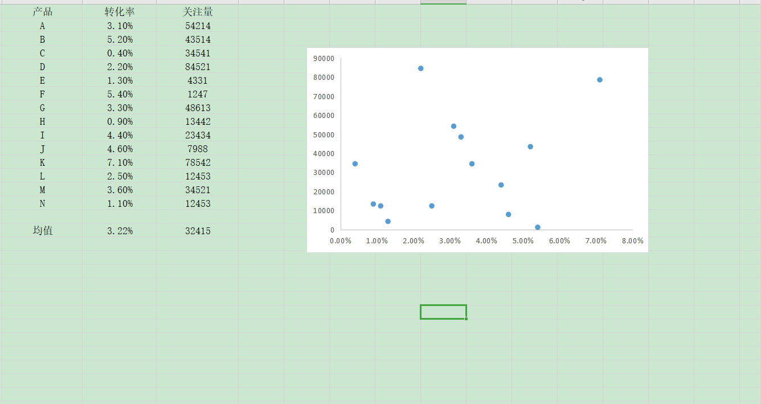The width and height of the screenshot is (761, 404).
Task: Click the leftmost scatter point at 0.40%
Action: [355, 164]
